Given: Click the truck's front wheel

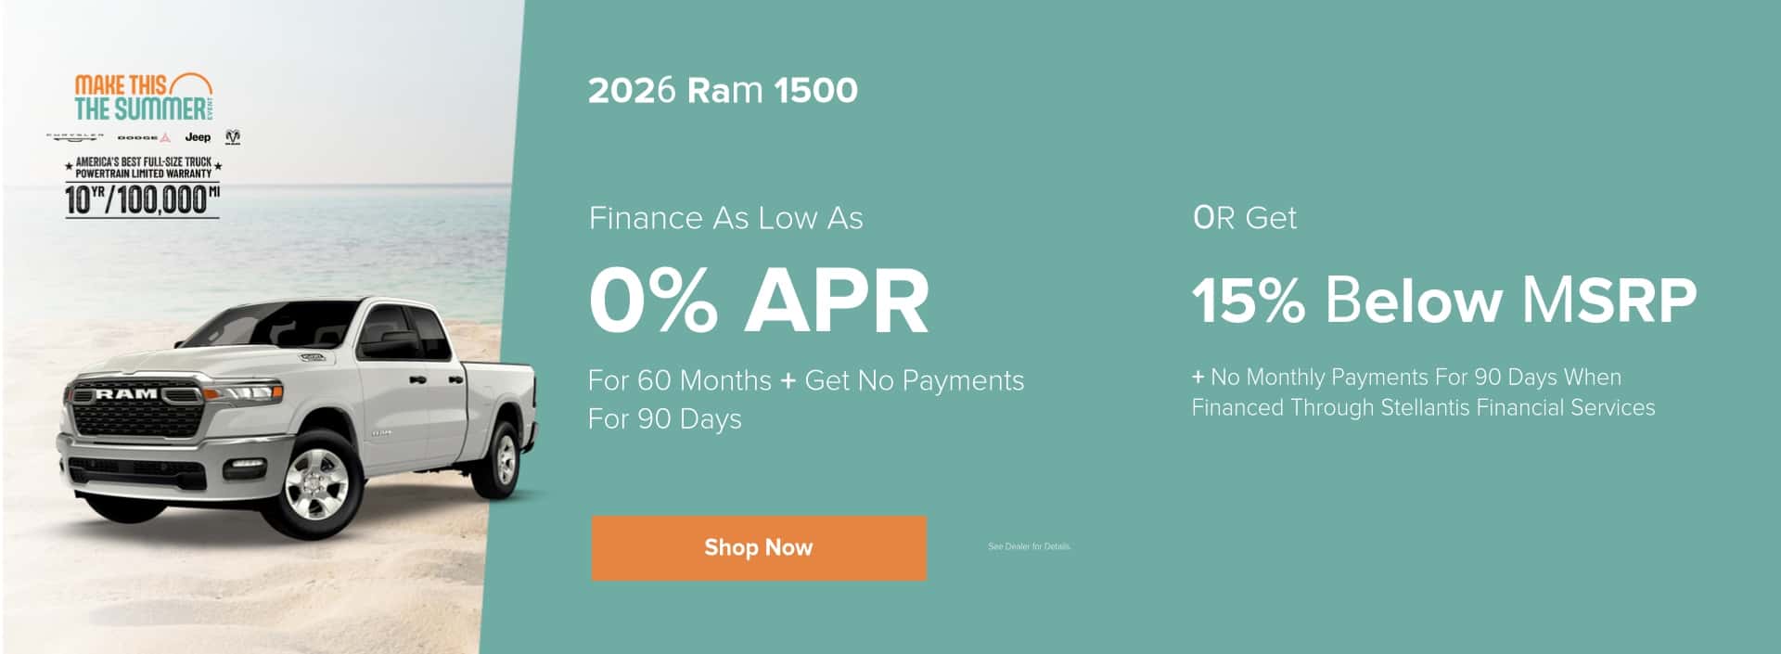Looking at the screenshot, I should tap(317, 483).
